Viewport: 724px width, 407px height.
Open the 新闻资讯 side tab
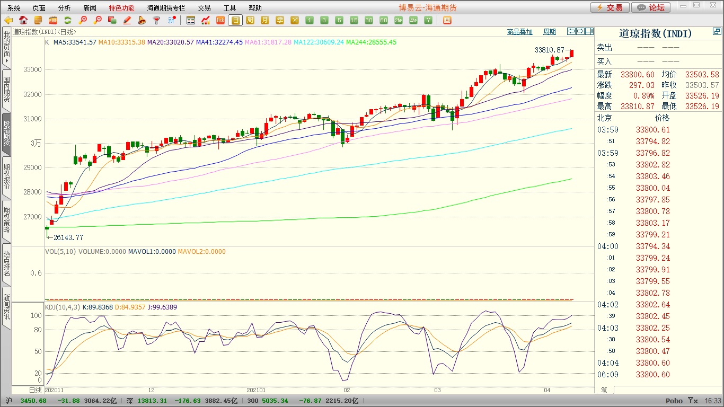coord(6,307)
